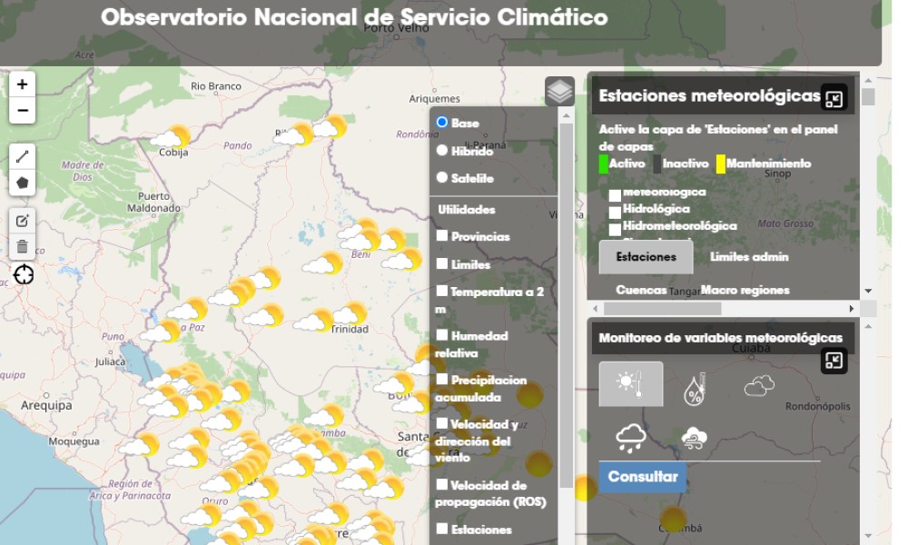Select the Base map radio option
The image size is (908, 545).
coord(442,123)
